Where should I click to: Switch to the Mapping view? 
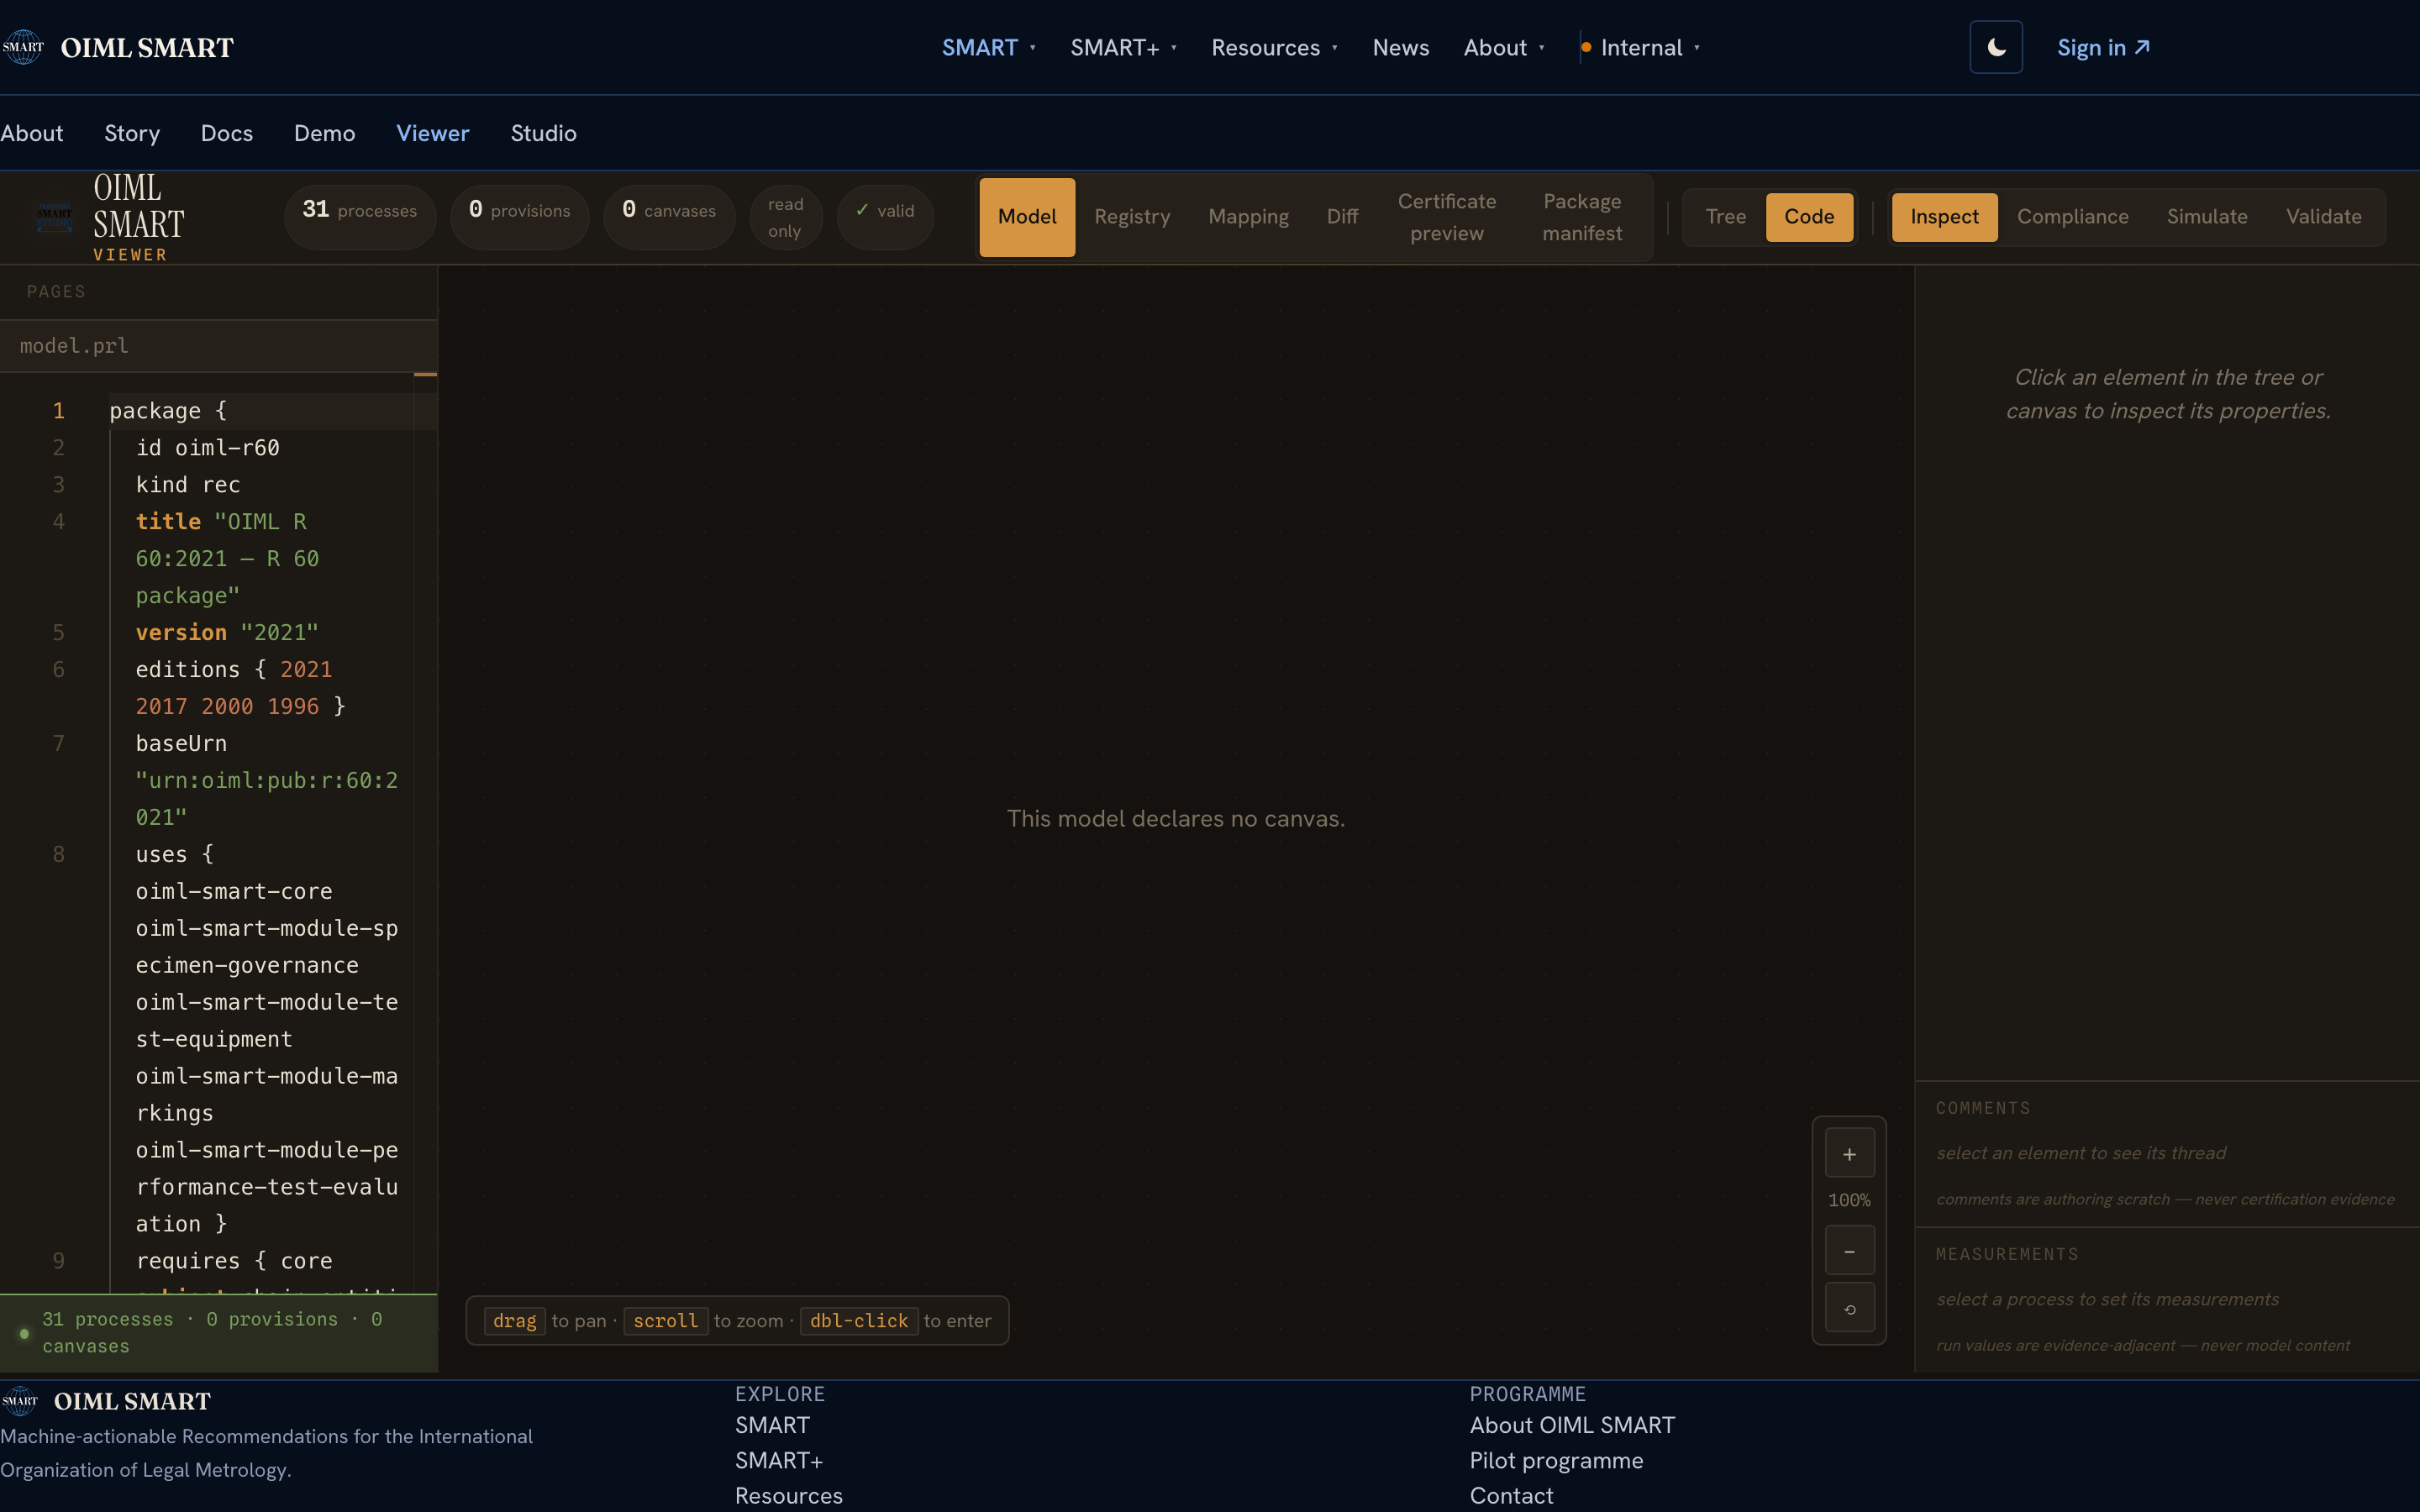(x=1248, y=217)
